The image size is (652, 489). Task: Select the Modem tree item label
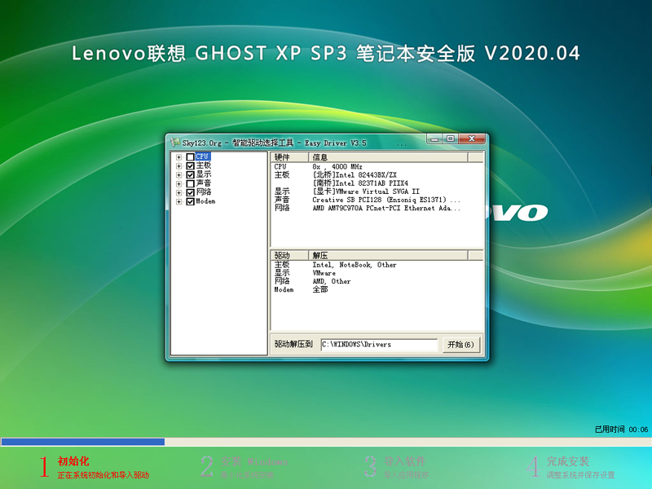click(x=205, y=201)
